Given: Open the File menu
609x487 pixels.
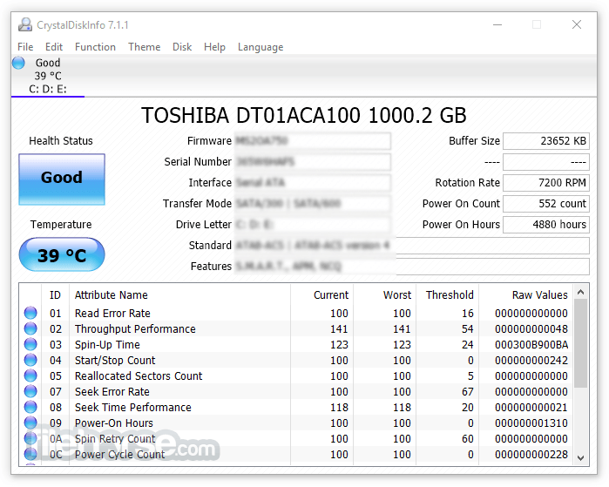Looking at the screenshot, I should [x=25, y=47].
